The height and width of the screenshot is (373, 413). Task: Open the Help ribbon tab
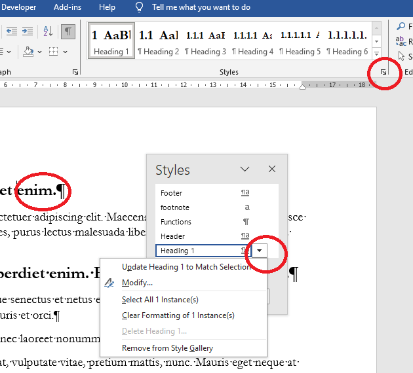click(x=107, y=7)
